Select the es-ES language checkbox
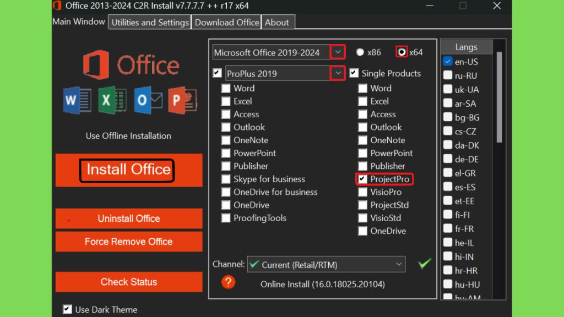Image resolution: width=564 pixels, height=317 pixels. (x=448, y=187)
